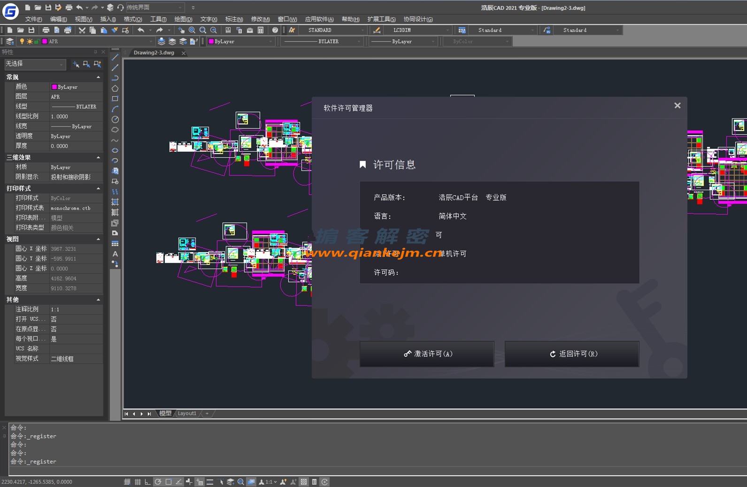Click the magenta color swatch in 颜色 row
747x487 pixels.
click(54, 87)
